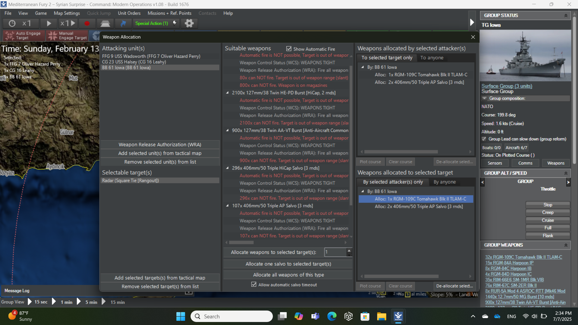
Task: Open the Unit Orders menu
Action: coord(129,13)
